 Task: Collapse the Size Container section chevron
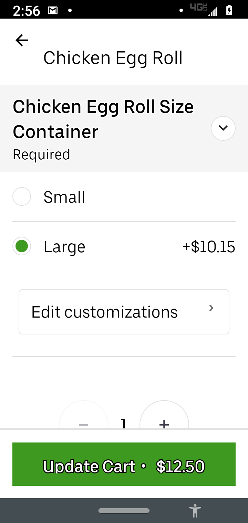click(x=223, y=128)
